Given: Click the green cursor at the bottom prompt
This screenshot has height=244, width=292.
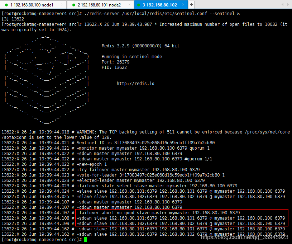Looking at the screenshot, I should (86, 240).
